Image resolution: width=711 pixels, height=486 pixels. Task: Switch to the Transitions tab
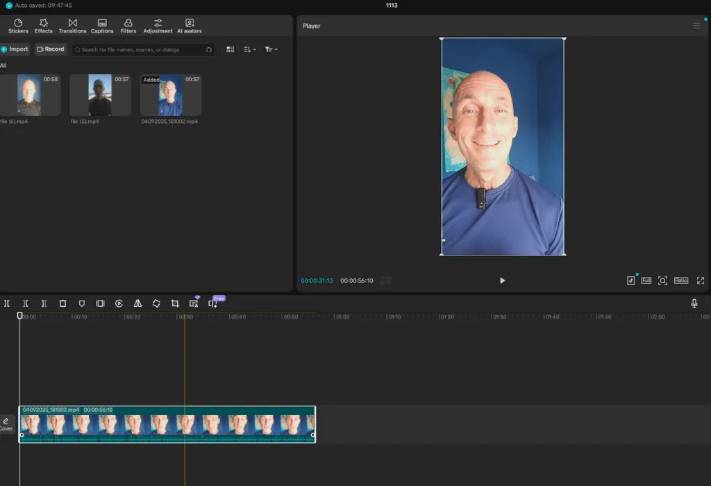point(72,26)
